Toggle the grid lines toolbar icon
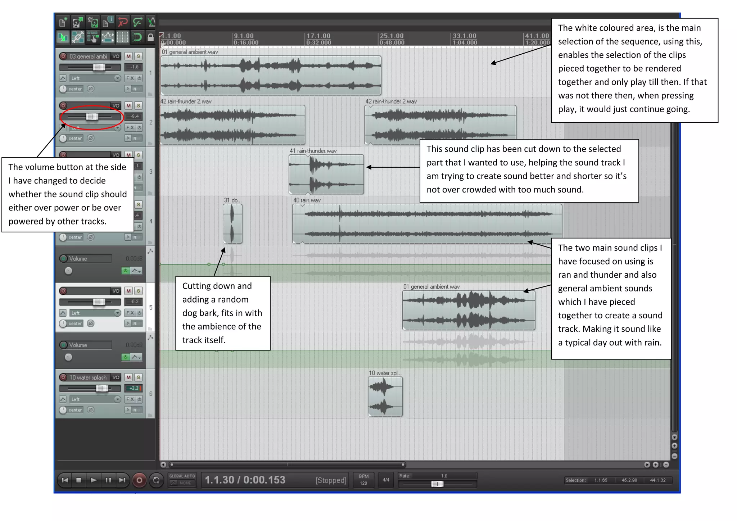Image resolution: width=737 pixels, height=521 pixels. pyautogui.click(x=122, y=37)
